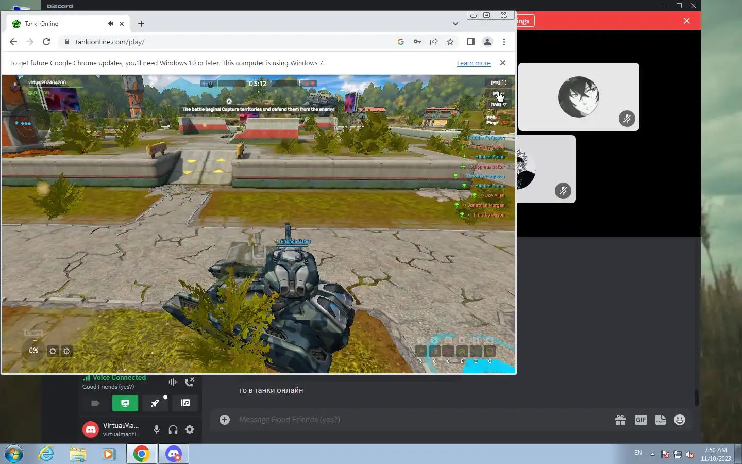
Task: Toggle game fullscreen with F11 button
Action: 498,83
